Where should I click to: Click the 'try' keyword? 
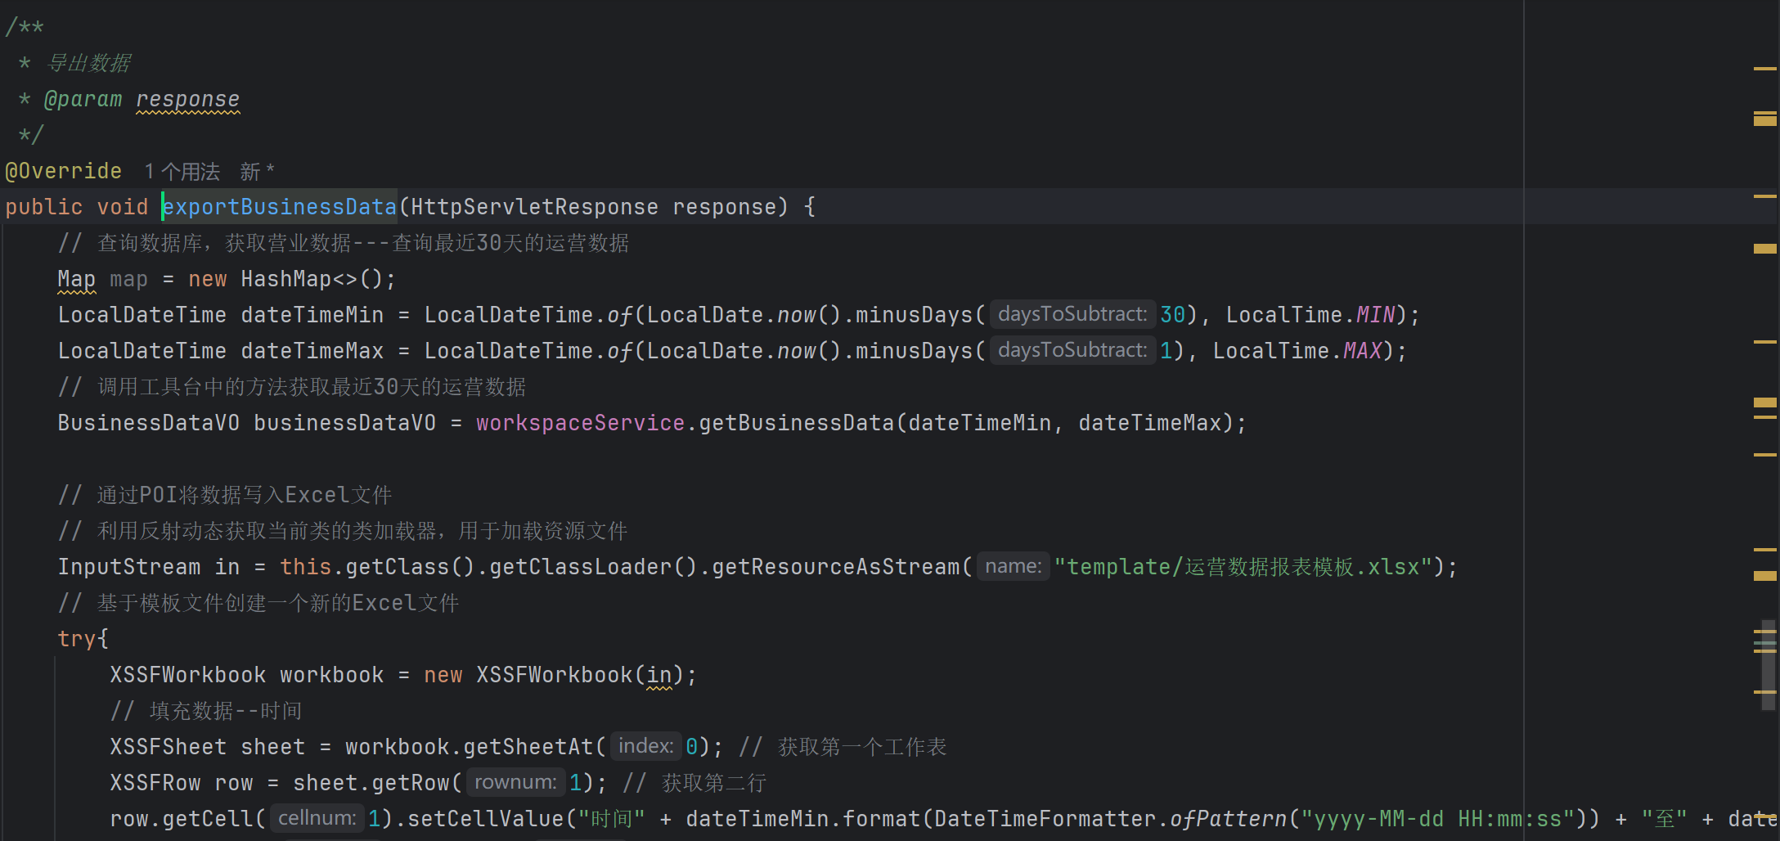click(77, 639)
